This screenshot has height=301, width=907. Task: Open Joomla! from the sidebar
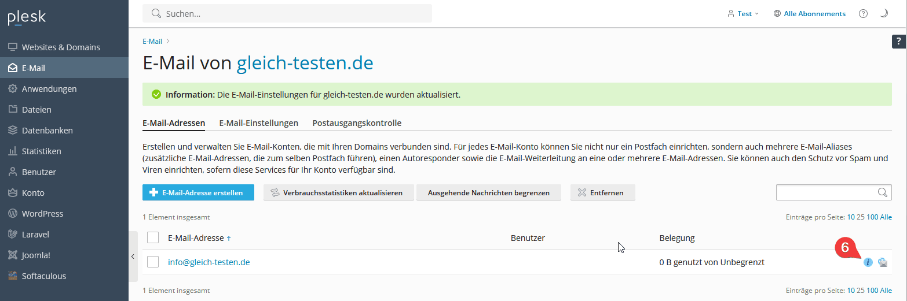[36, 255]
